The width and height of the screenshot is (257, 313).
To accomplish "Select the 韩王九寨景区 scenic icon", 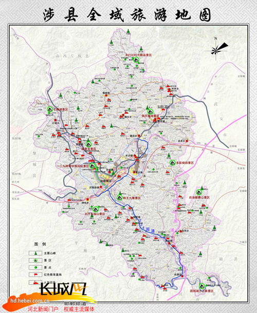I will point(119,197).
